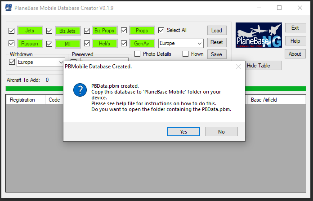Uncheck the Jets checkbox
The image size is (313, 201).
pos(12,31)
